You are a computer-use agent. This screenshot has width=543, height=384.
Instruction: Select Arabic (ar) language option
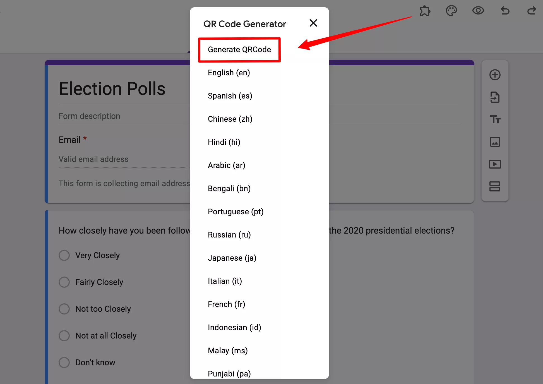tap(226, 165)
